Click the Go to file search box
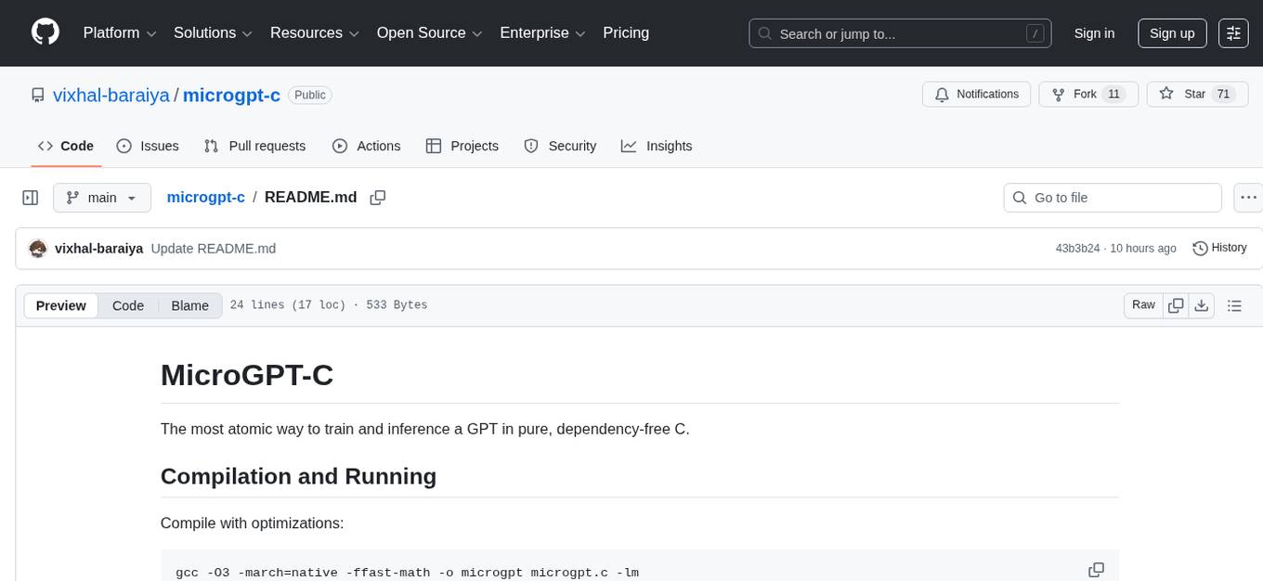 (x=1112, y=198)
